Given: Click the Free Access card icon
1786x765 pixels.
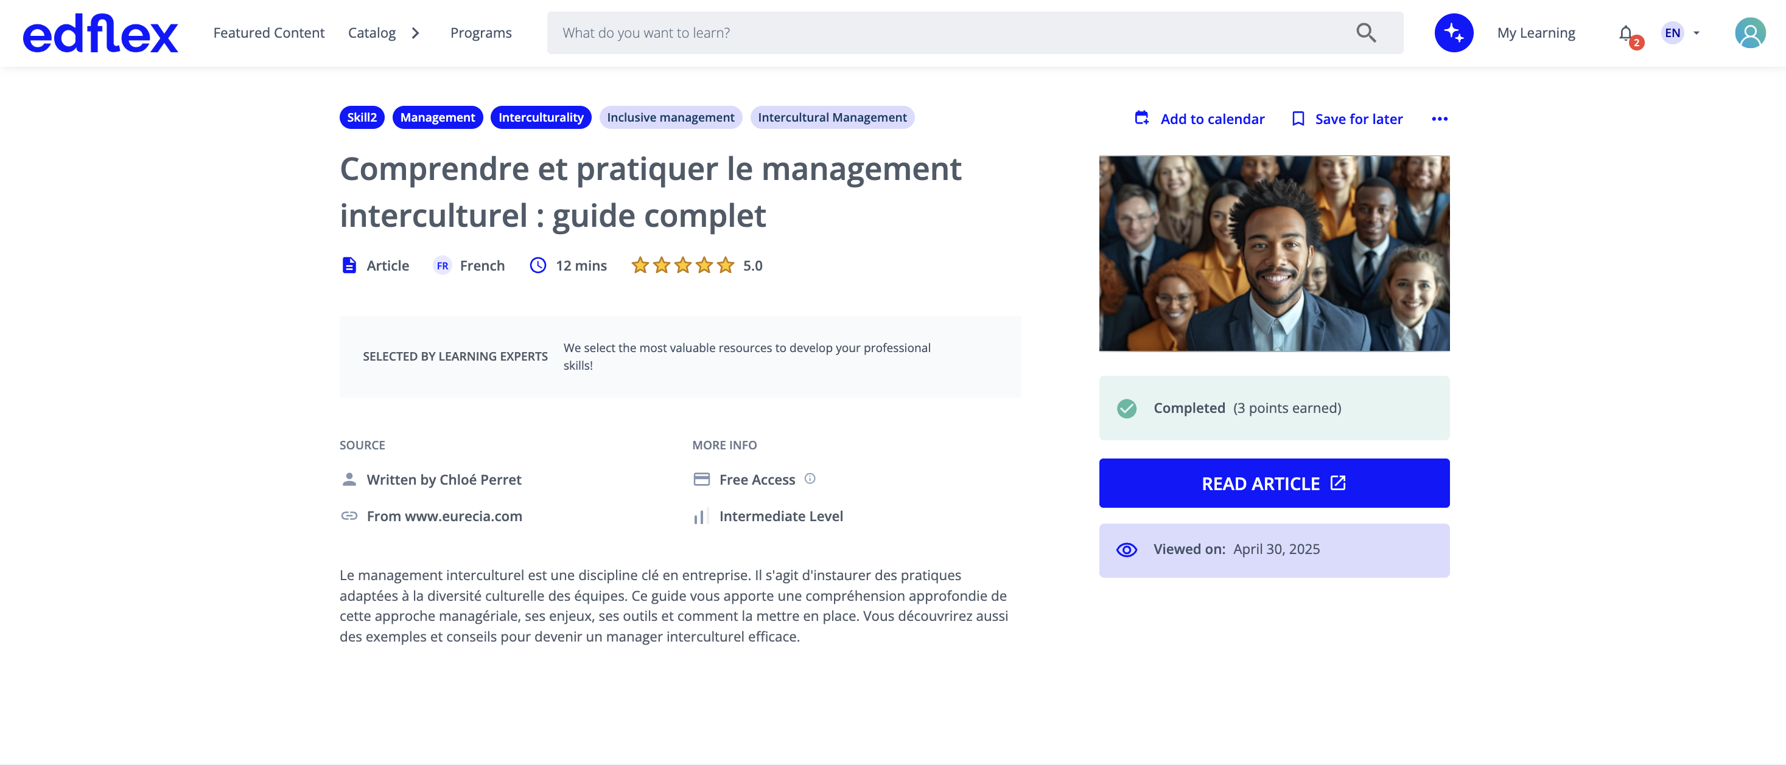Looking at the screenshot, I should tap(701, 479).
